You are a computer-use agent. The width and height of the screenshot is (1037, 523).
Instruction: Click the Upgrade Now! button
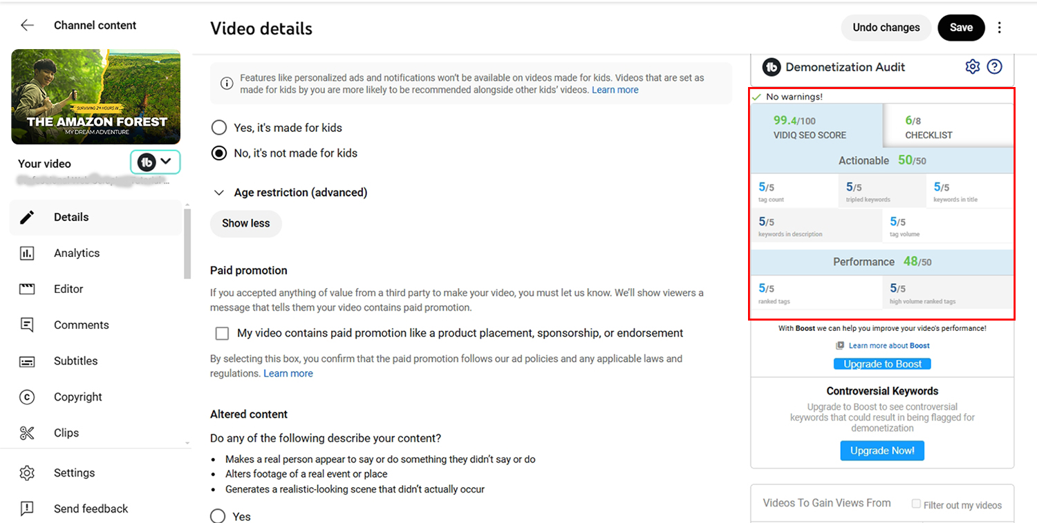tap(882, 450)
